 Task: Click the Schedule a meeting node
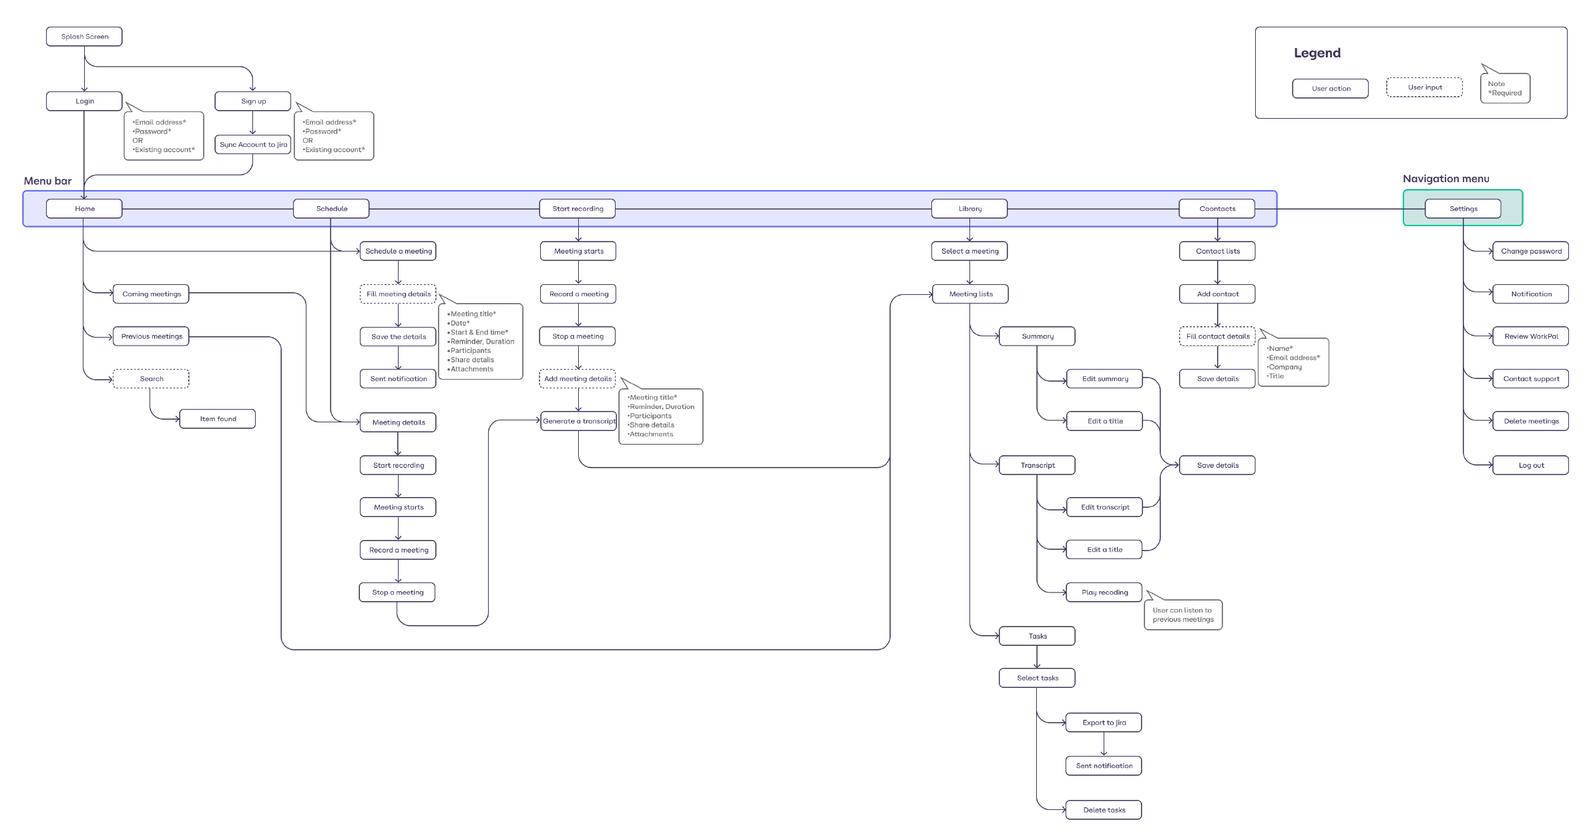[397, 252]
